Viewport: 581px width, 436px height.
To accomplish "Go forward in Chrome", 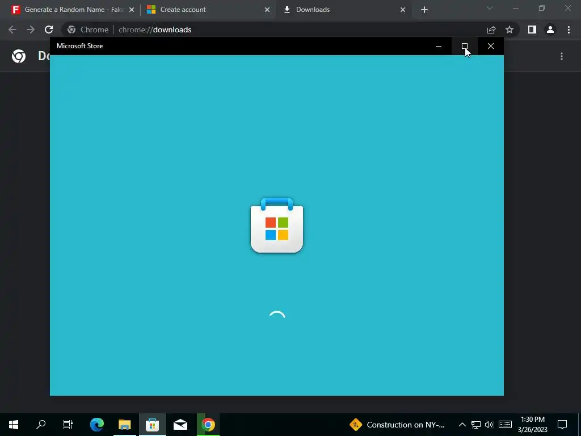I will [x=31, y=30].
